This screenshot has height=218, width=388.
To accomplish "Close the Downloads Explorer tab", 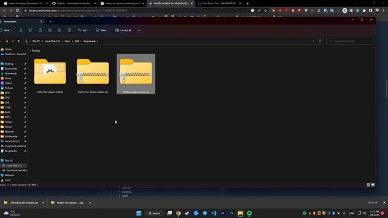I will [41, 22].
